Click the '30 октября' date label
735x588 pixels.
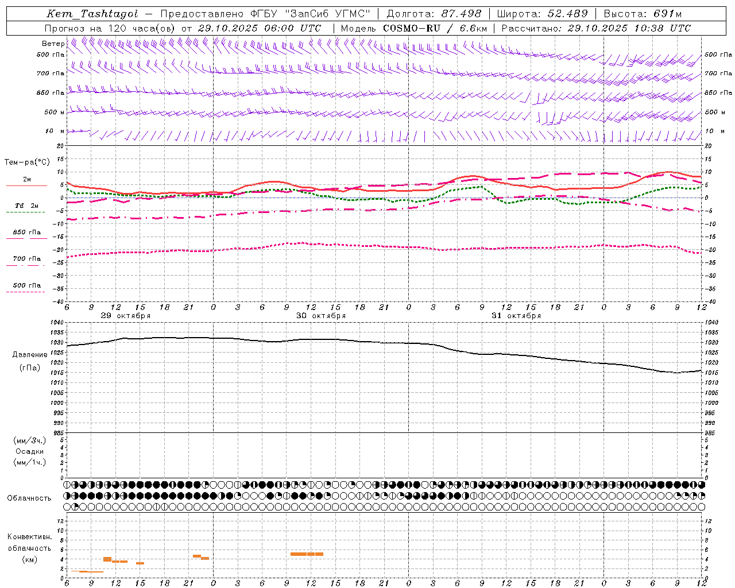[x=321, y=316]
